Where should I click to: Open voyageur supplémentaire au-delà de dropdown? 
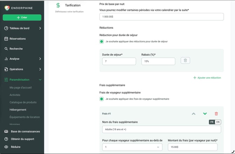[x=132, y=147]
